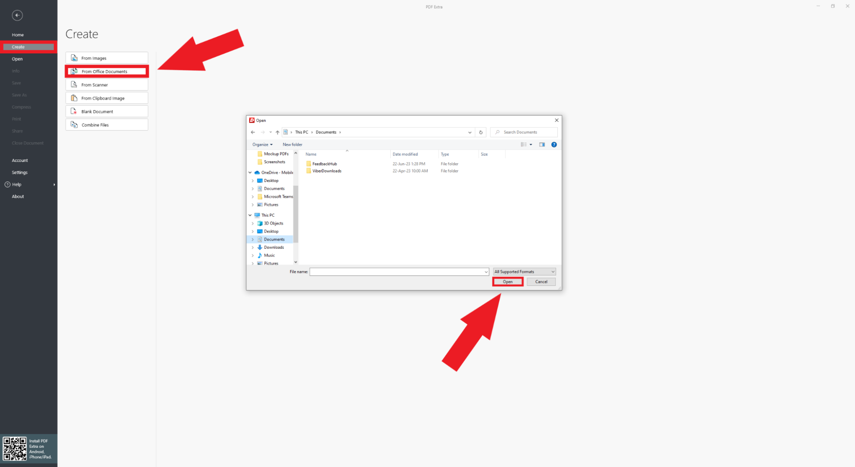This screenshot has height=467, width=855.
Task: Click the back arrow in the left sidebar
Action: [18, 15]
